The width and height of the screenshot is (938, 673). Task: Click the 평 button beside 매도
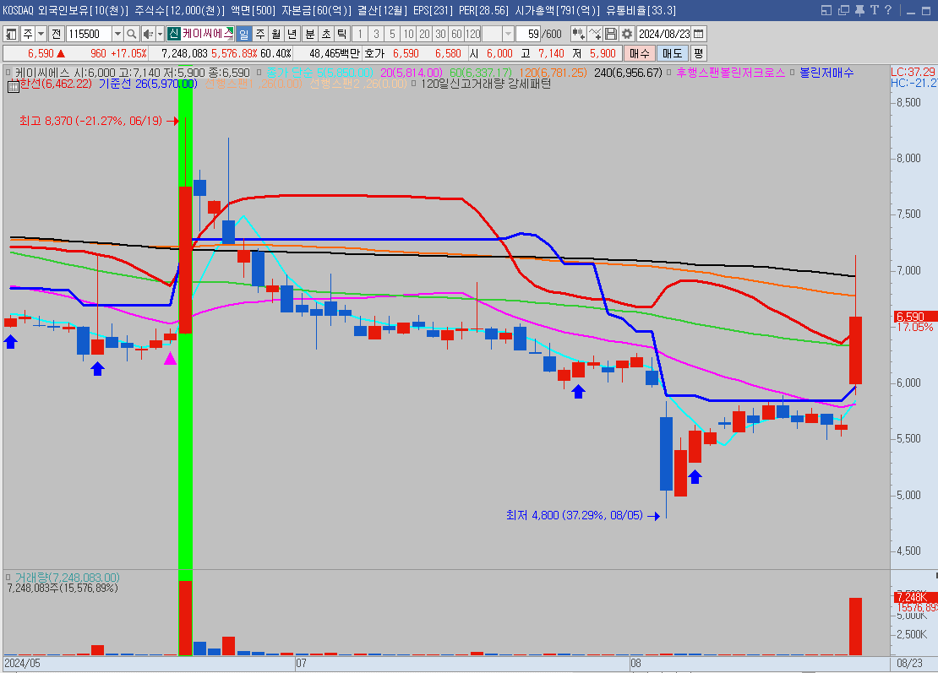(x=698, y=53)
